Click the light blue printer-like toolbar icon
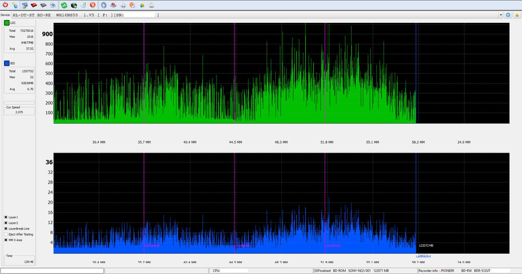The image size is (522, 274). tap(53, 5)
